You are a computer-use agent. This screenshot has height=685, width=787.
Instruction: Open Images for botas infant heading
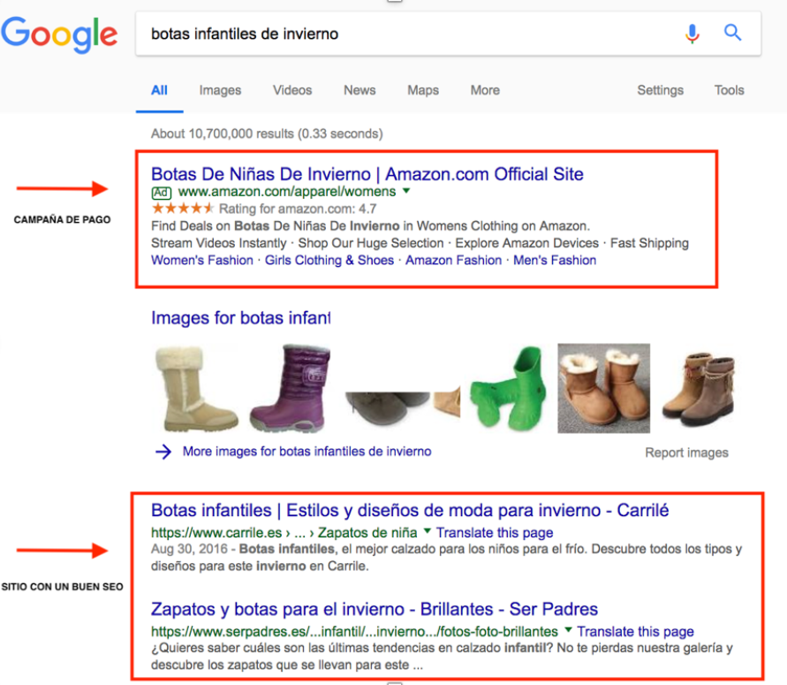(241, 318)
